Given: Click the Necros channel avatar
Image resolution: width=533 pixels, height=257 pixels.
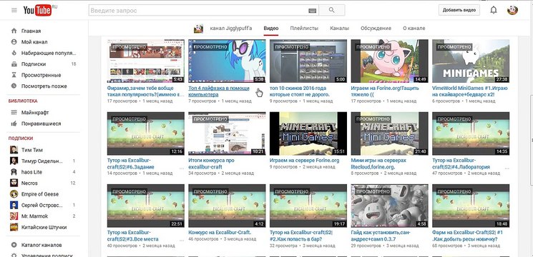Looking at the screenshot, I should click(14, 183).
